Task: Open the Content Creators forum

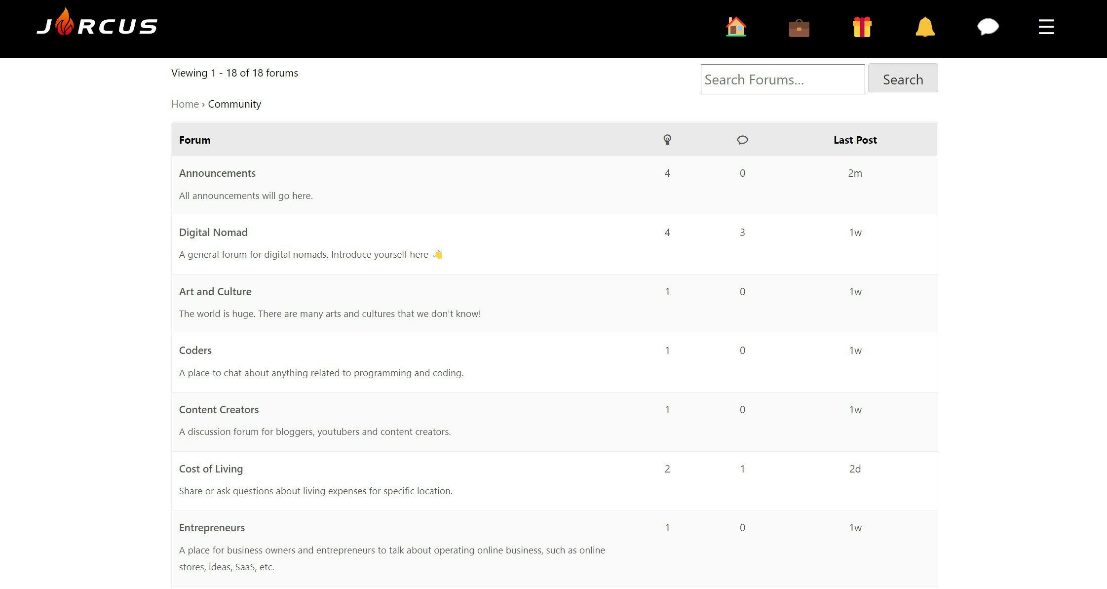Action: 219,410
